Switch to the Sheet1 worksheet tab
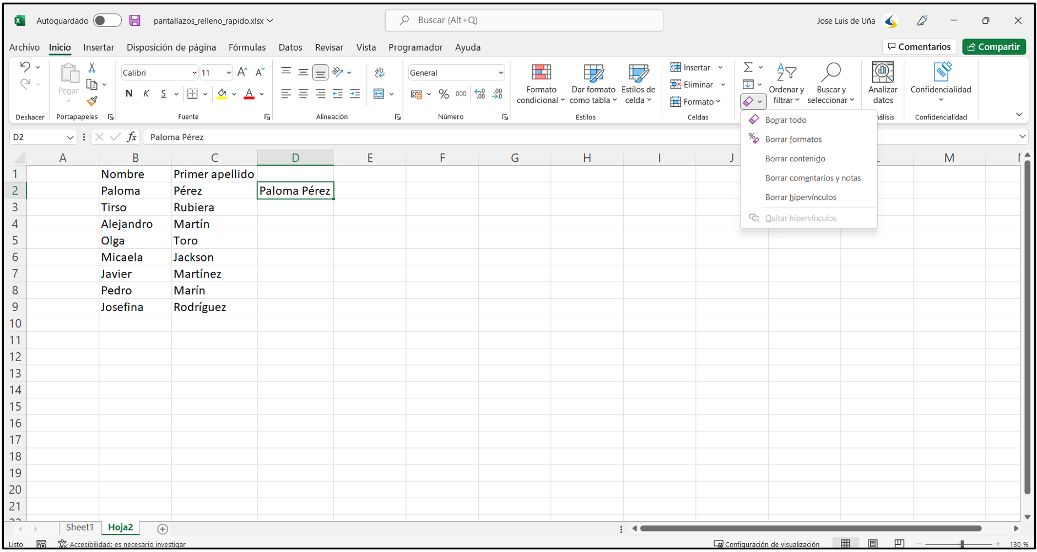The width and height of the screenshot is (1037, 552). pos(79,527)
